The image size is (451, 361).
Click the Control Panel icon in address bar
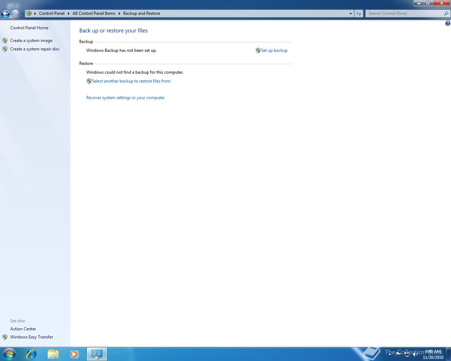click(29, 13)
